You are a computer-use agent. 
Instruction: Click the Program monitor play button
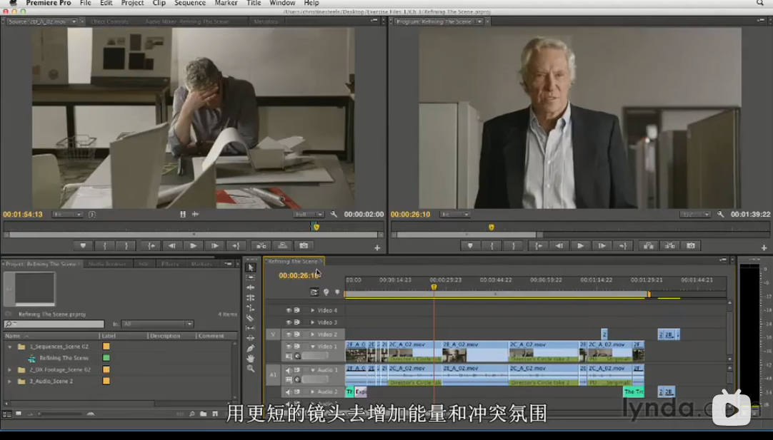click(x=580, y=245)
